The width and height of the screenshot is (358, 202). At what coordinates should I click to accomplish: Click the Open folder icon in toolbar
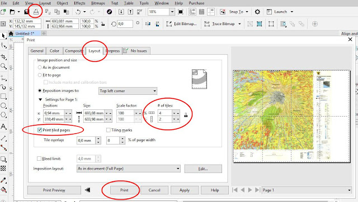coord(12,12)
